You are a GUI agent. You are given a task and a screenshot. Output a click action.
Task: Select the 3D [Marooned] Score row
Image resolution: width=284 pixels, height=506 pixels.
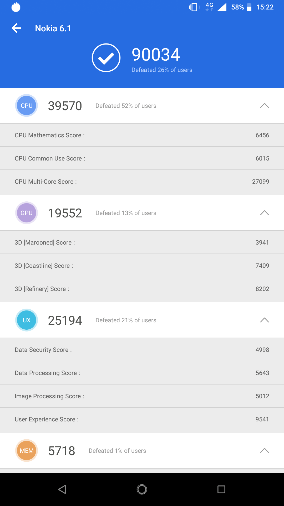[x=142, y=242]
